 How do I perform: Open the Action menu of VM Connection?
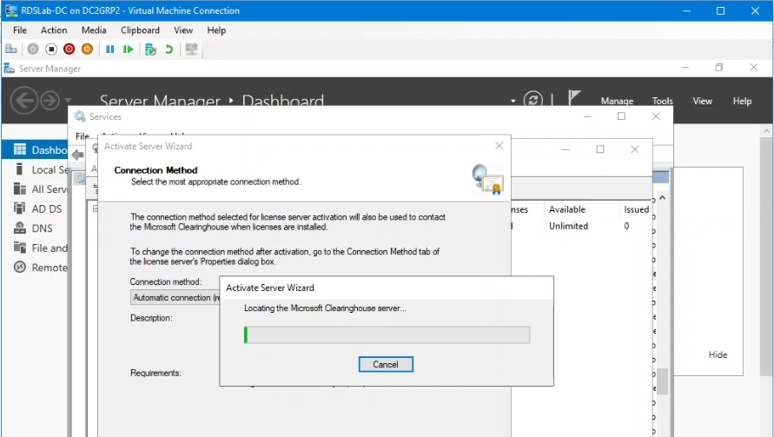54,30
